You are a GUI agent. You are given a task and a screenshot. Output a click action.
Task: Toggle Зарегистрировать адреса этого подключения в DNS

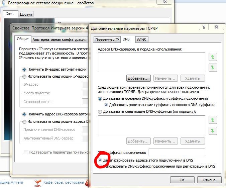(x=100, y=161)
